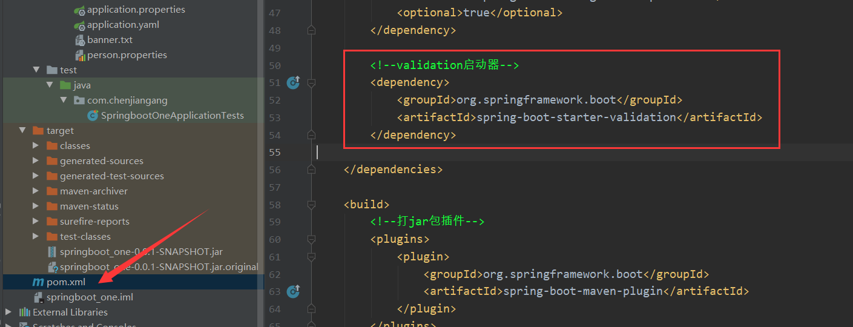
Task: Expand the maven-status folder
Action: click(x=36, y=206)
